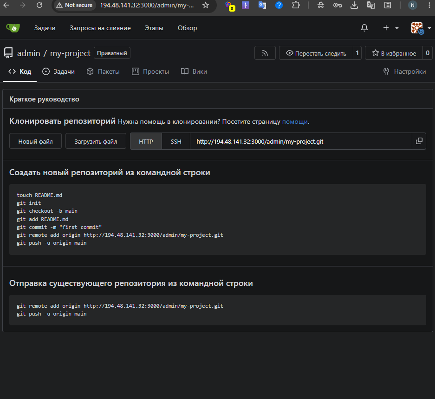The height and width of the screenshot is (399, 435).
Task: Switch to the Пакеты tab
Action: [103, 71]
